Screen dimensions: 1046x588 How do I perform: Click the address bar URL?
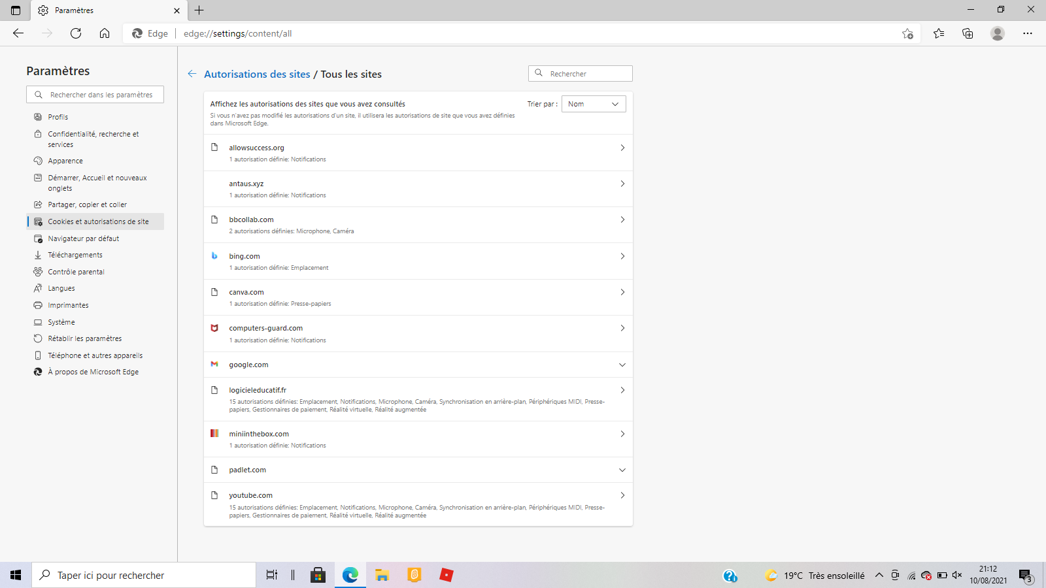pyautogui.click(x=237, y=33)
